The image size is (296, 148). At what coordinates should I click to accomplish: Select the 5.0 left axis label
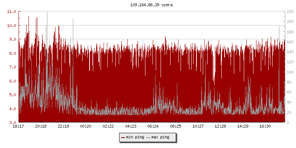coord(13,95)
